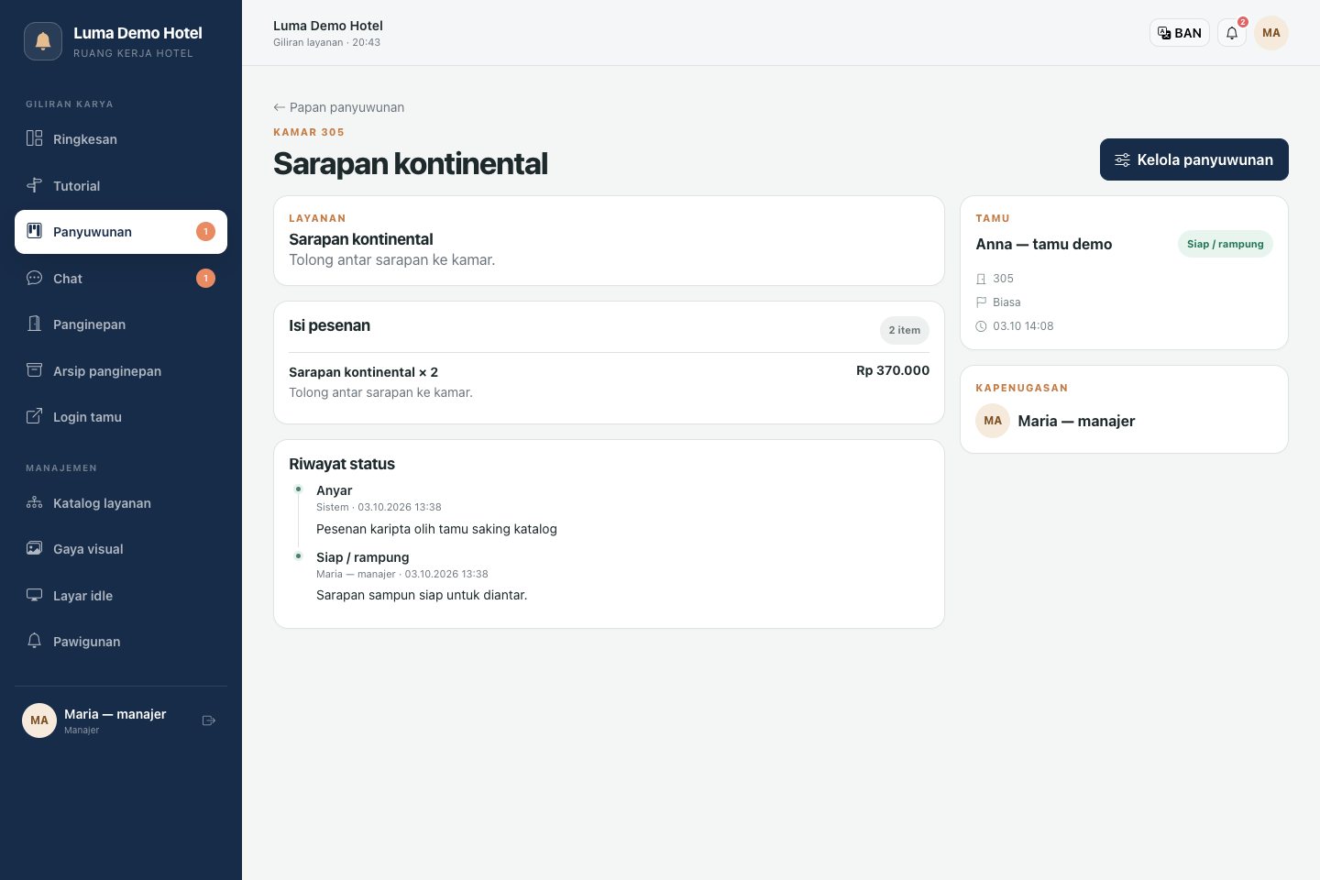Click the guest name Anna — tamu demo
The height and width of the screenshot is (880, 1320).
pos(1044,244)
